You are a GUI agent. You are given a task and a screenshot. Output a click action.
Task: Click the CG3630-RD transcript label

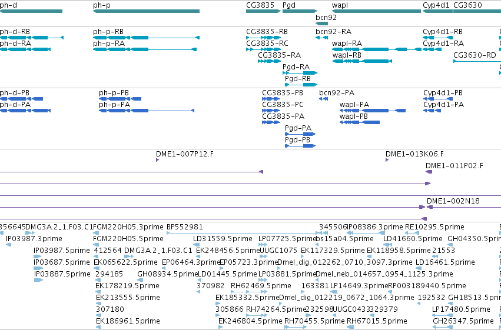(475, 55)
